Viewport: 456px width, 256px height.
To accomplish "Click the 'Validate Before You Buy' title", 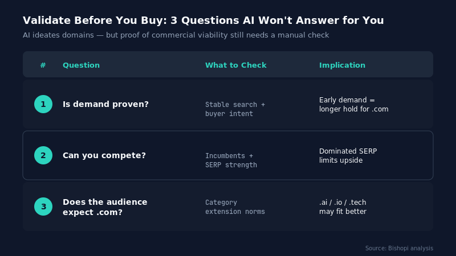I will (x=203, y=20).
